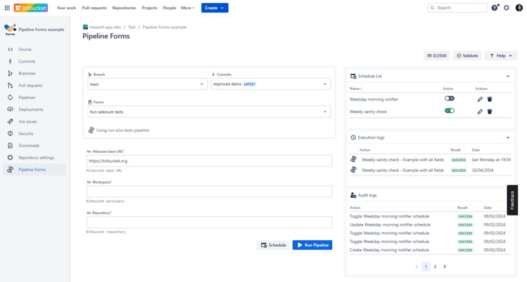
Task: Edit the Weekday morning notifier schedule
Action: [x=480, y=99]
